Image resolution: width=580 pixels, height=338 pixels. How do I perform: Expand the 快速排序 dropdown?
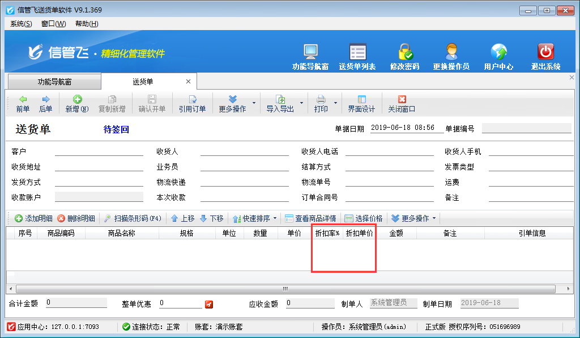pos(275,218)
